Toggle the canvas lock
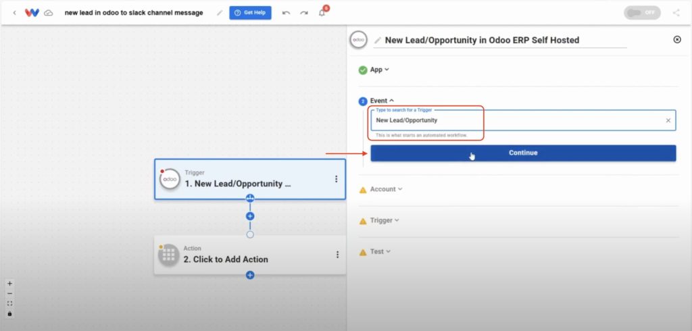Viewport: 692px width, 331px height. pyautogui.click(x=9, y=314)
